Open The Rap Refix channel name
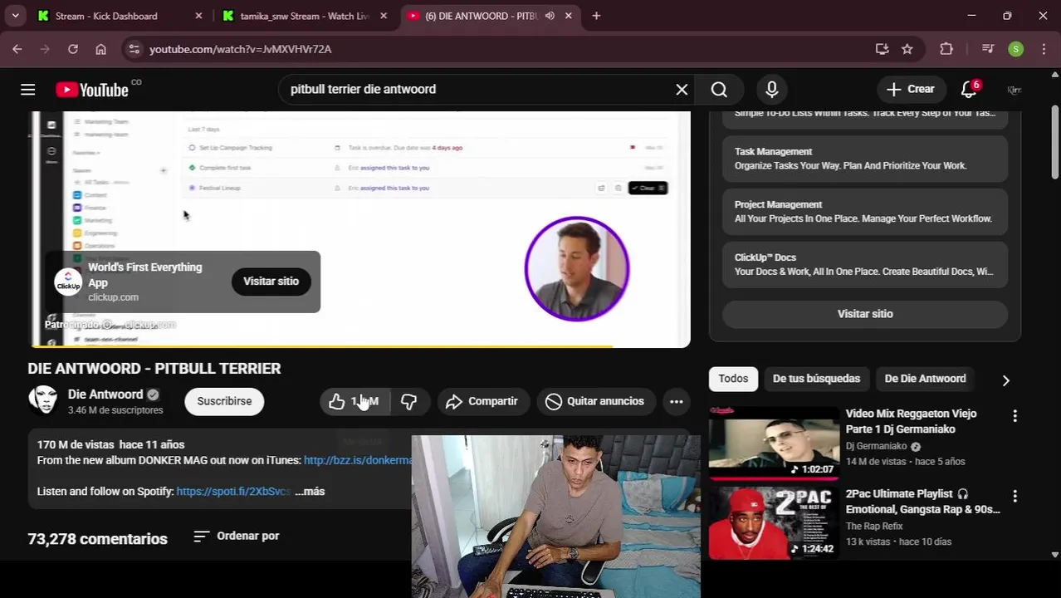This screenshot has height=598, width=1061. pyautogui.click(x=874, y=527)
